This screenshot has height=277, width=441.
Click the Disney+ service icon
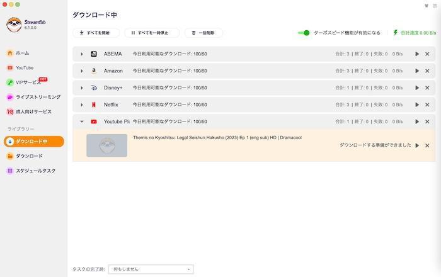pyautogui.click(x=94, y=88)
